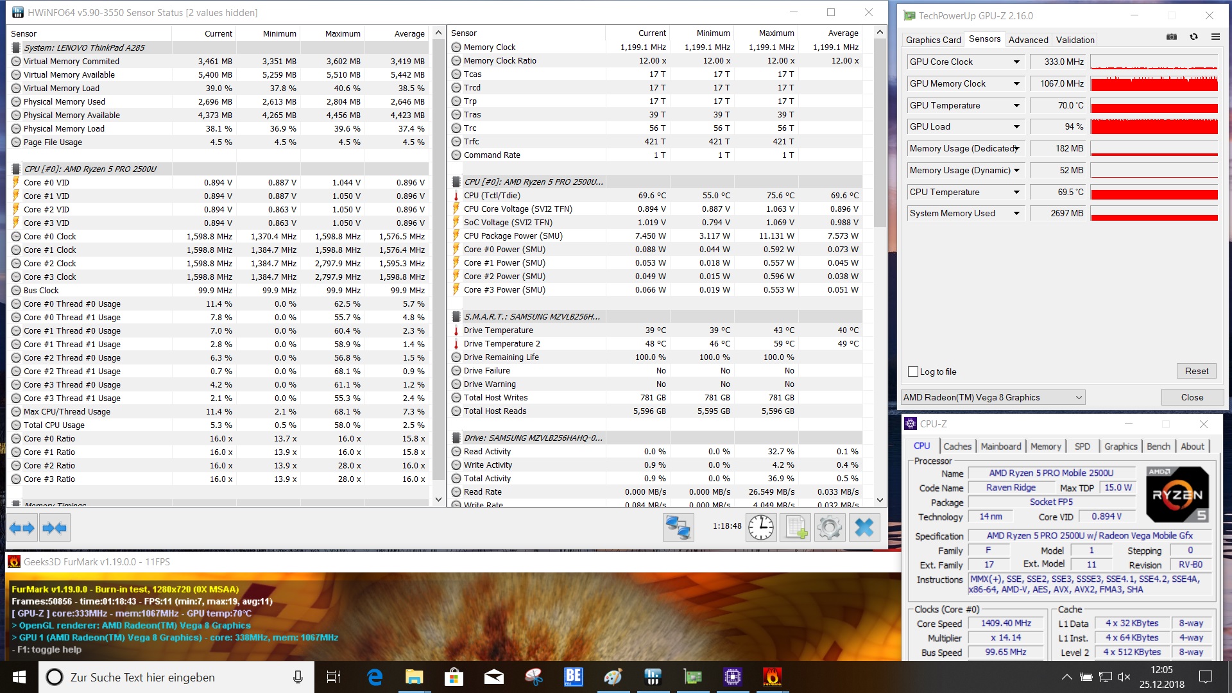Expand the GPU Core Clock sensor dropdown
This screenshot has height=693, width=1232.
pyautogui.click(x=1016, y=62)
